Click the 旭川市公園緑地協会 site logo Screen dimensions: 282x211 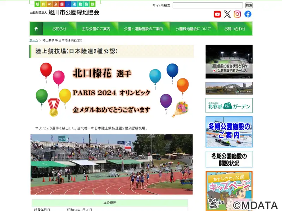65,12
